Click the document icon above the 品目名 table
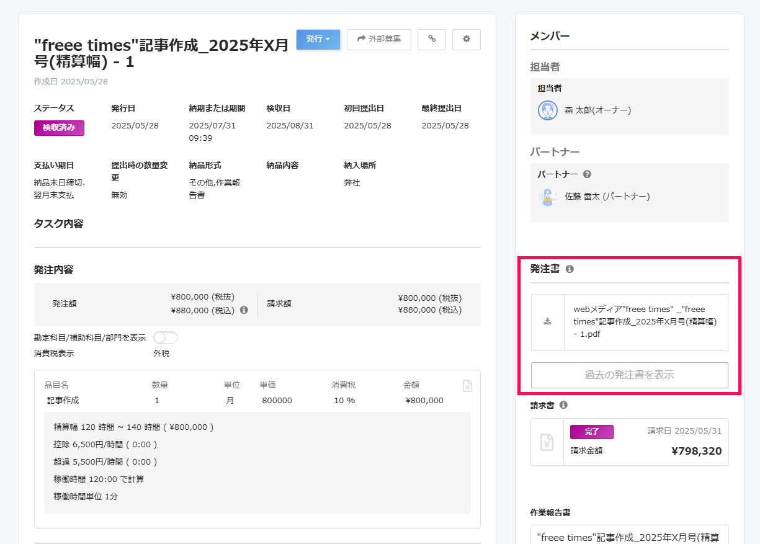The image size is (760, 544). [x=467, y=385]
